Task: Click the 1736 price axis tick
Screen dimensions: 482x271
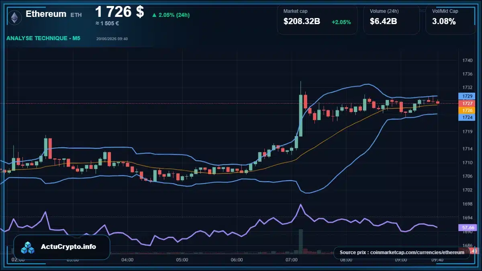Action: (x=467, y=74)
